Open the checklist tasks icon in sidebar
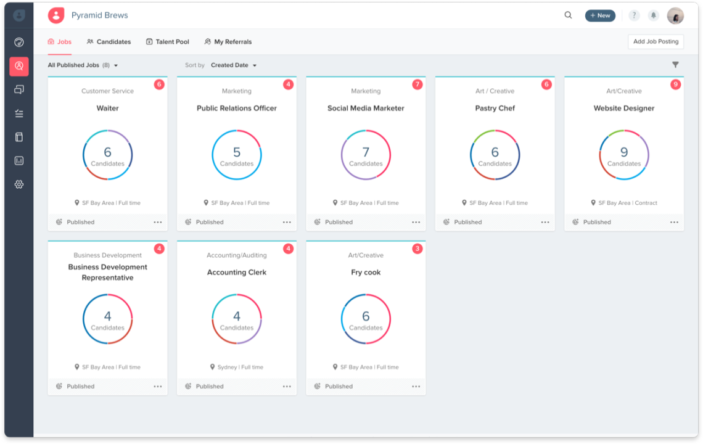Viewport: 703px width, 444px height. click(x=19, y=113)
